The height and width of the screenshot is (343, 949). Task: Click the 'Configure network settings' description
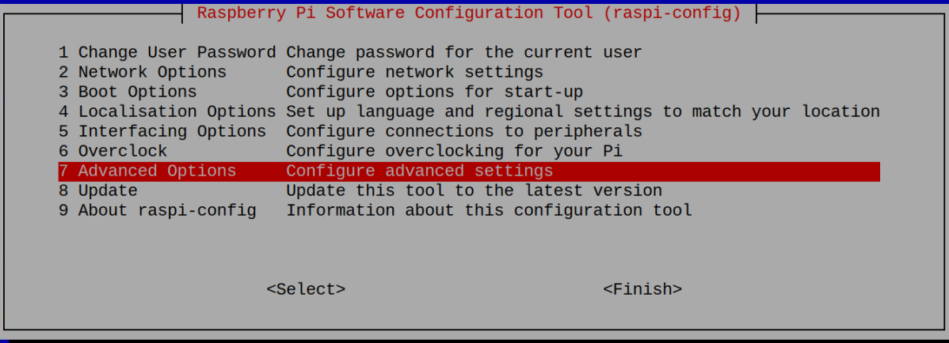(414, 73)
